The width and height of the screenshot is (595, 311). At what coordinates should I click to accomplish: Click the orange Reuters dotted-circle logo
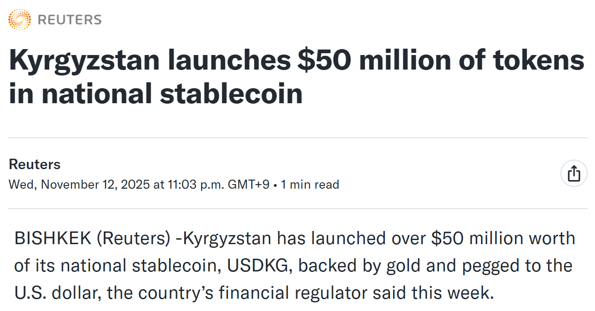[x=20, y=20]
